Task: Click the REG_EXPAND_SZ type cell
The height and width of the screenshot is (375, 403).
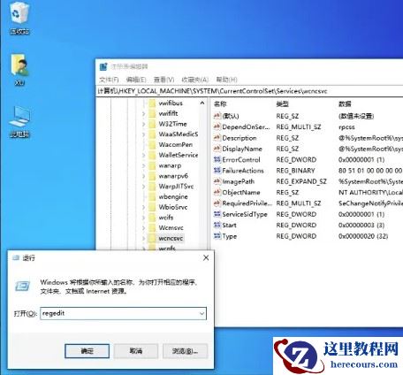Action: click(301, 181)
